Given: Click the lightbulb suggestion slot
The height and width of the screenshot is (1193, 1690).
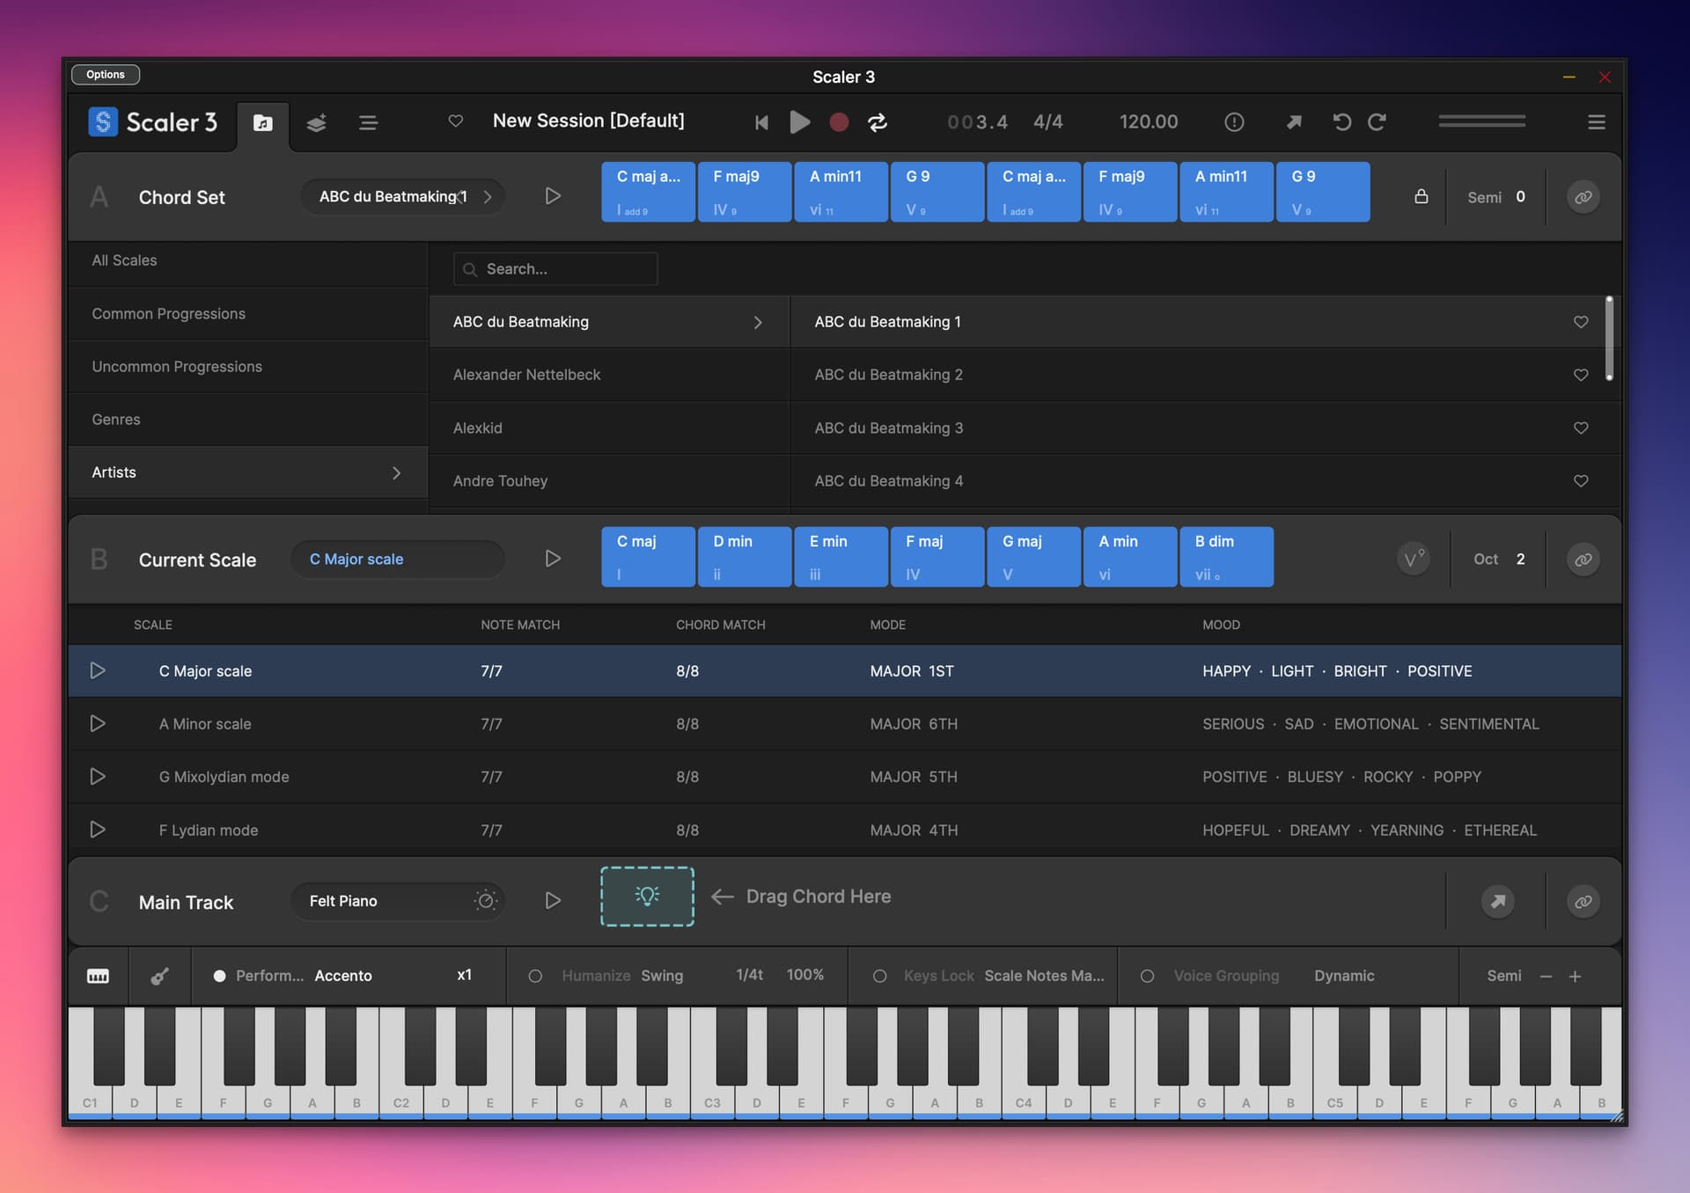Looking at the screenshot, I should [647, 897].
